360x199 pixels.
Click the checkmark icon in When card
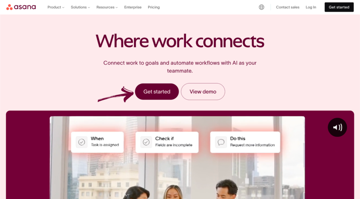[x=82, y=142]
